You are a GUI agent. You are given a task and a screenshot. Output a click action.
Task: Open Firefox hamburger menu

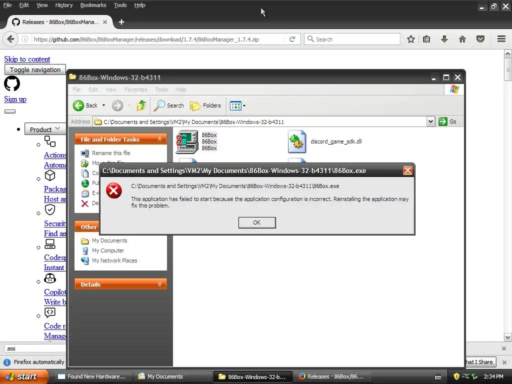coord(501,39)
